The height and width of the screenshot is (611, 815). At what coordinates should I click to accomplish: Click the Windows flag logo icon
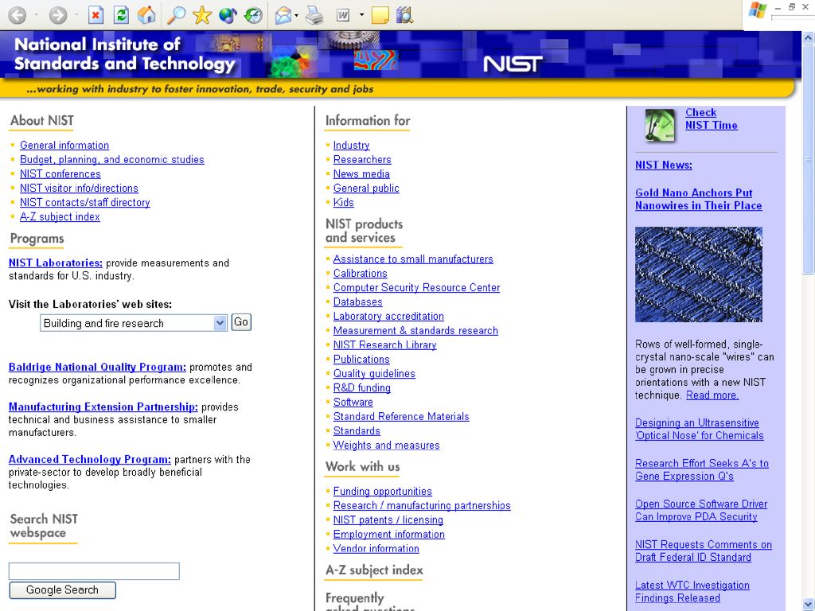click(758, 10)
